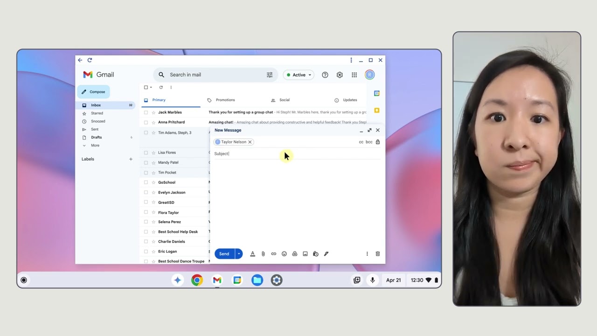597x336 pixels.
Task: Open the Social tab
Action: 285,100
